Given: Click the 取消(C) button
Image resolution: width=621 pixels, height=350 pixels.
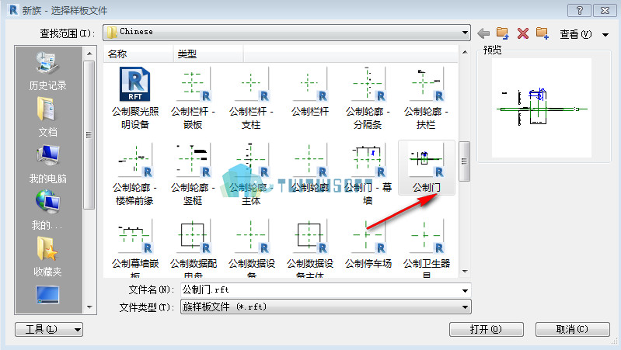Looking at the screenshot, I should click(572, 329).
